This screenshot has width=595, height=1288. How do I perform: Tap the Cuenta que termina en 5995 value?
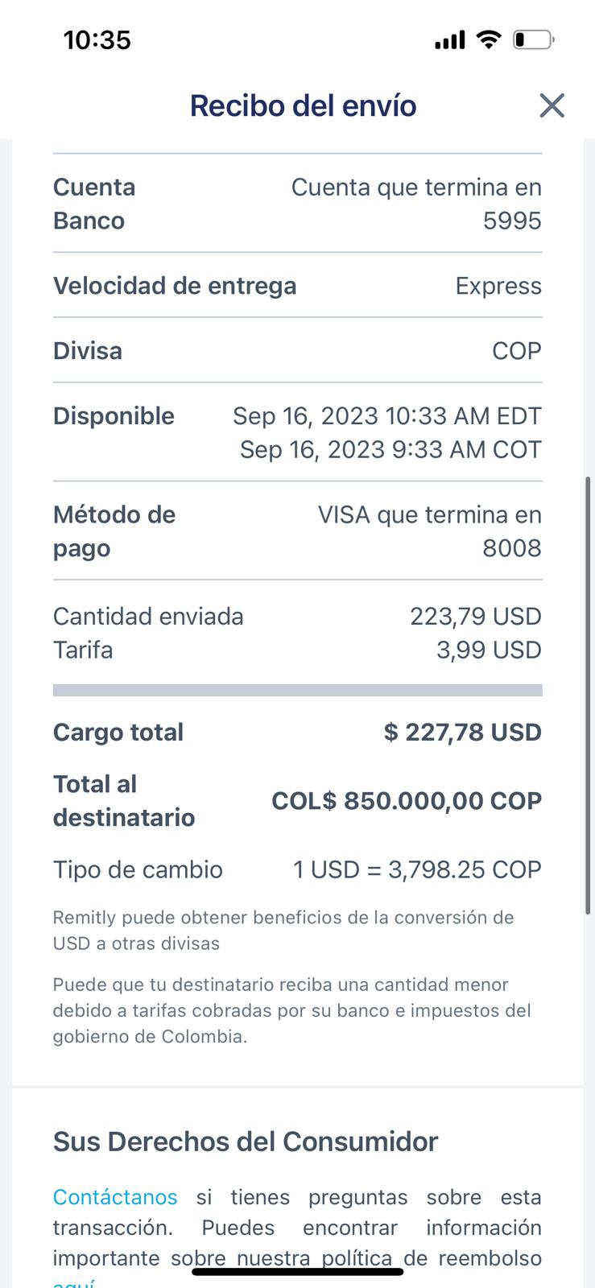416,204
